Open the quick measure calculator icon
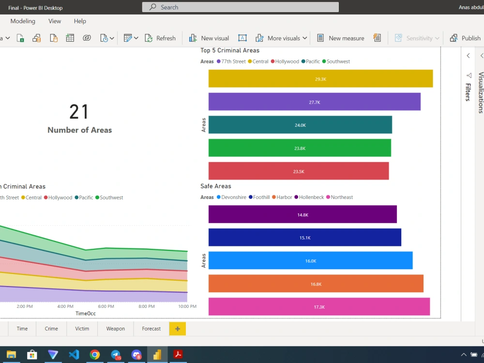 (x=378, y=38)
